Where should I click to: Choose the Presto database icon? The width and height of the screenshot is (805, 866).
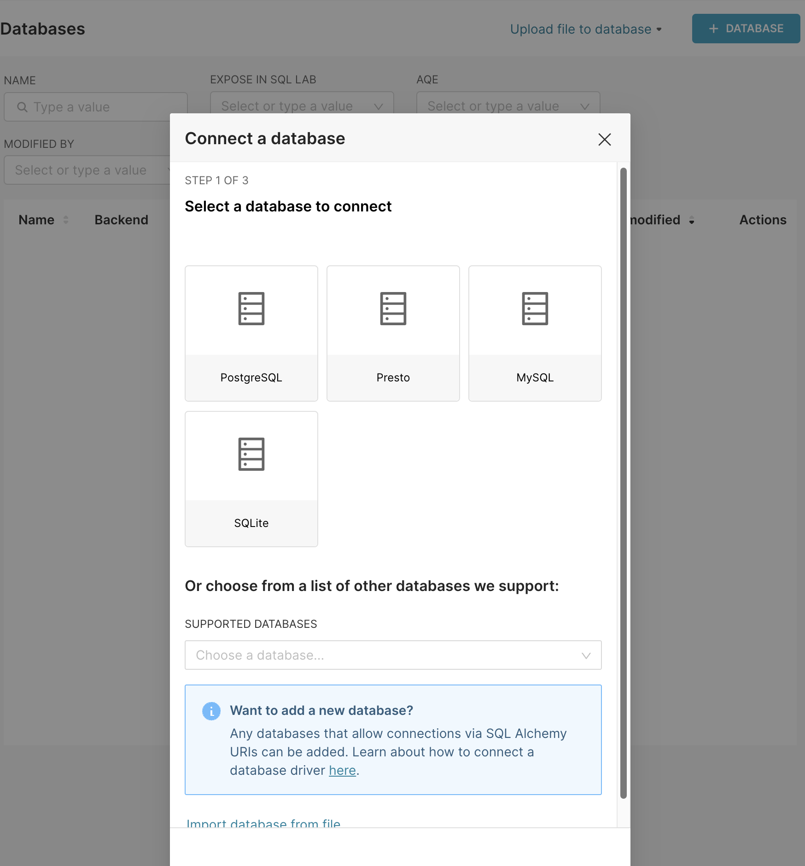coord(393,309)
